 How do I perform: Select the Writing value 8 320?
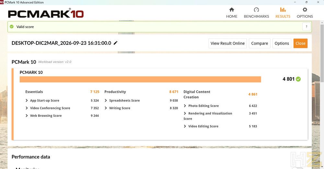pyautogui.click(x=174, y=108)
